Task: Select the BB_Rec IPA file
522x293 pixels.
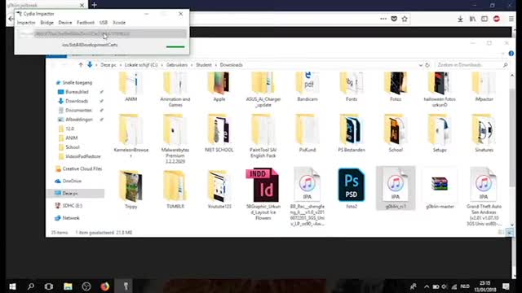Action: click(x=307, y=197)
